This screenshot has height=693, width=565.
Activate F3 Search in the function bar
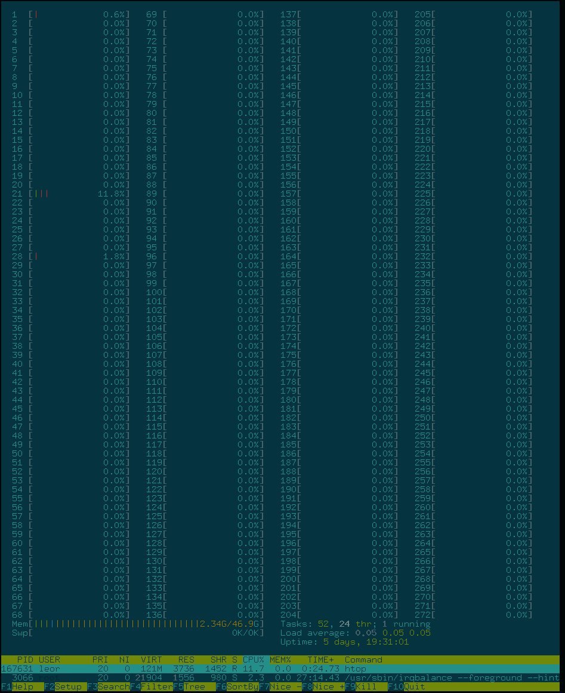pos(108,687)
